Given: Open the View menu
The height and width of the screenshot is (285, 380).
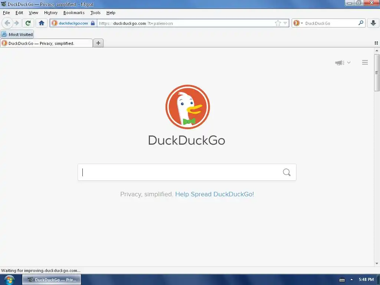Looking at the screenshot, I should pyautogui.click(x=33, y=13).
